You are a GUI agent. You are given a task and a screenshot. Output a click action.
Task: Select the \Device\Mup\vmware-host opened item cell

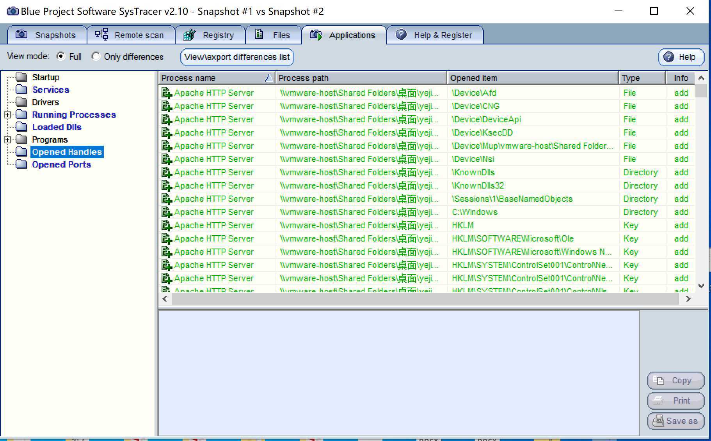[x=532, y=146]
